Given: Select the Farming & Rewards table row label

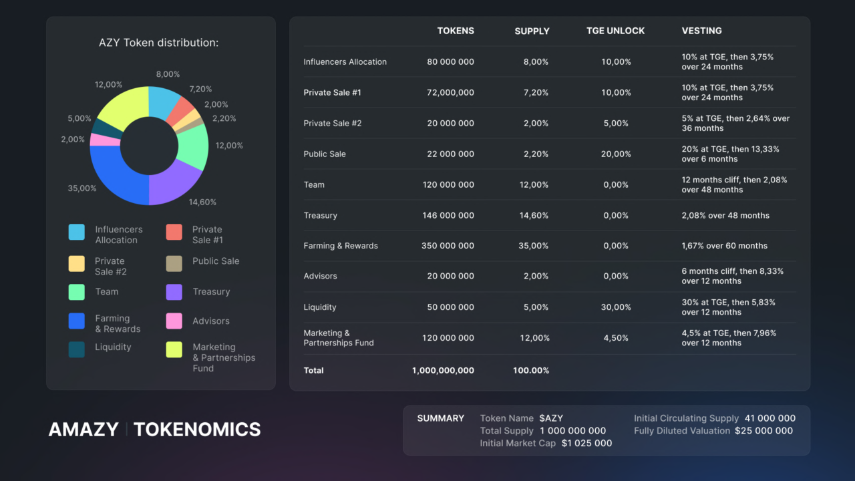Looking at the screenshot, I should [x=341, y=246].
